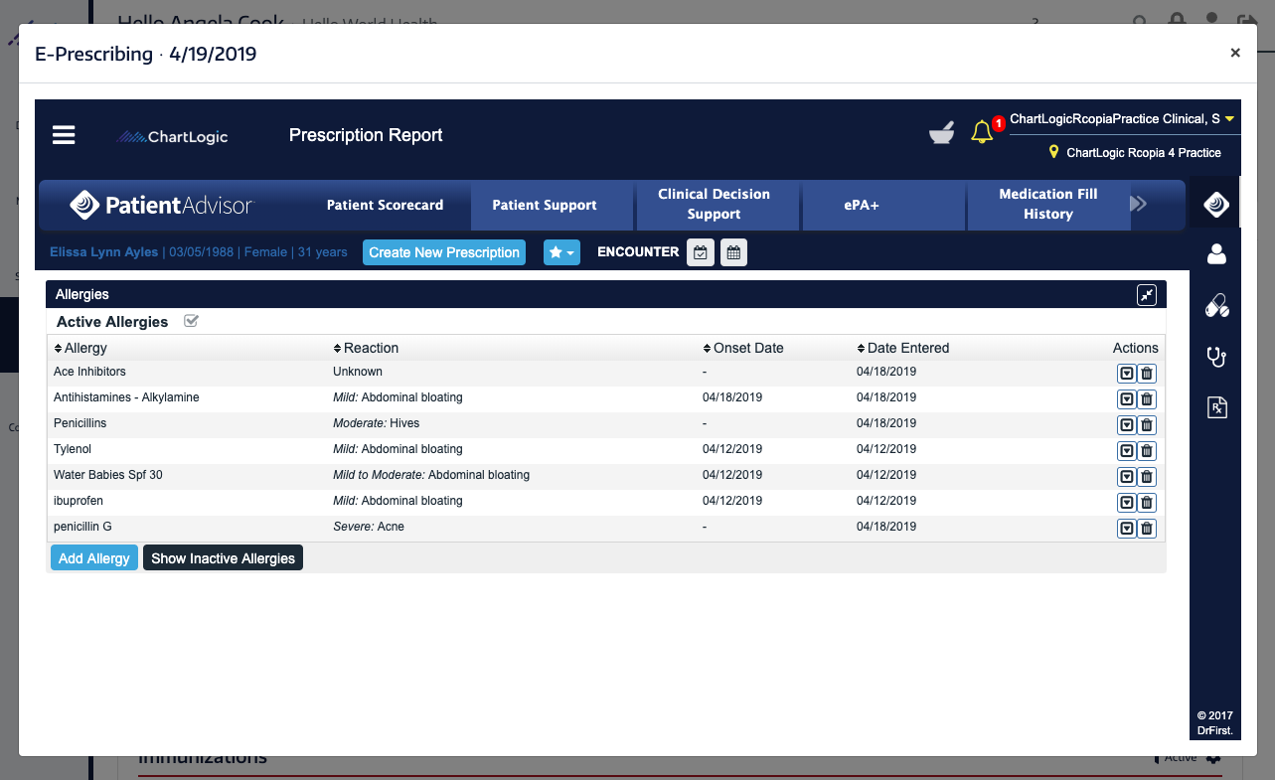Sort table by Date Entered column

(x=903, y=348)
